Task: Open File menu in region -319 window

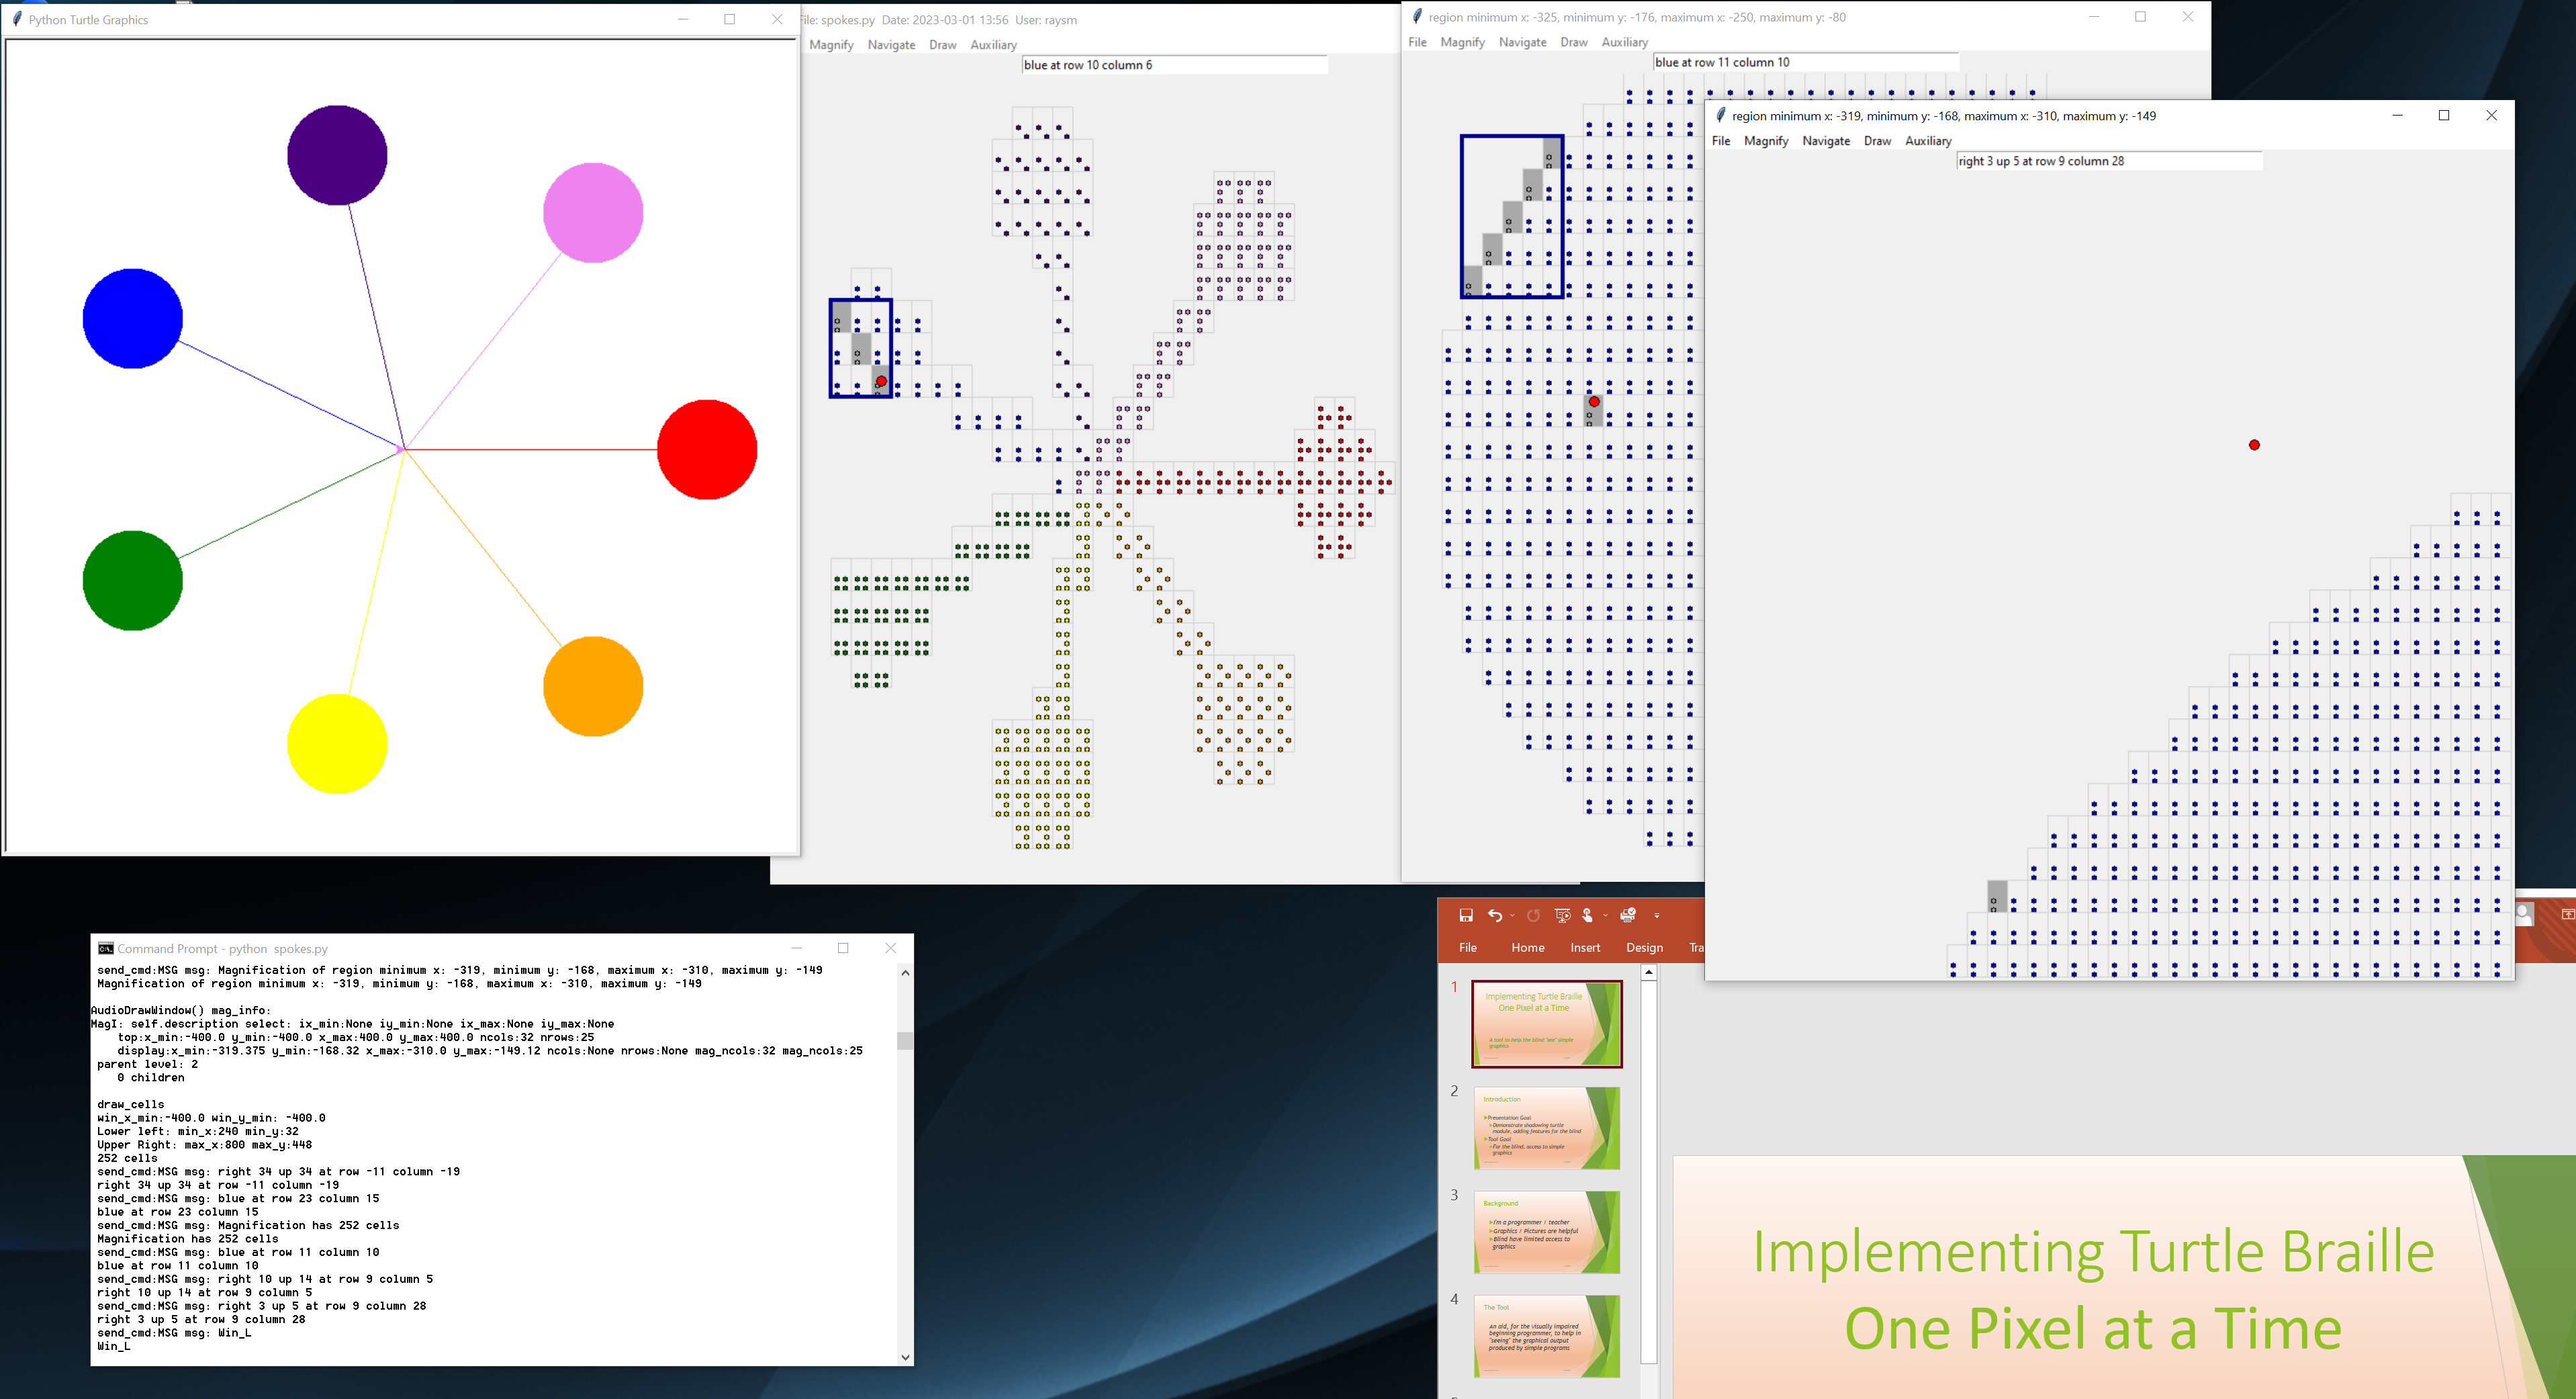Action: click(x=1720, y=141)
